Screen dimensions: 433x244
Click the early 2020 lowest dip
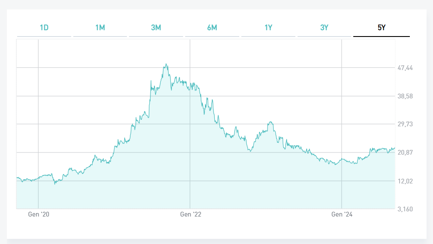(55, 184)
